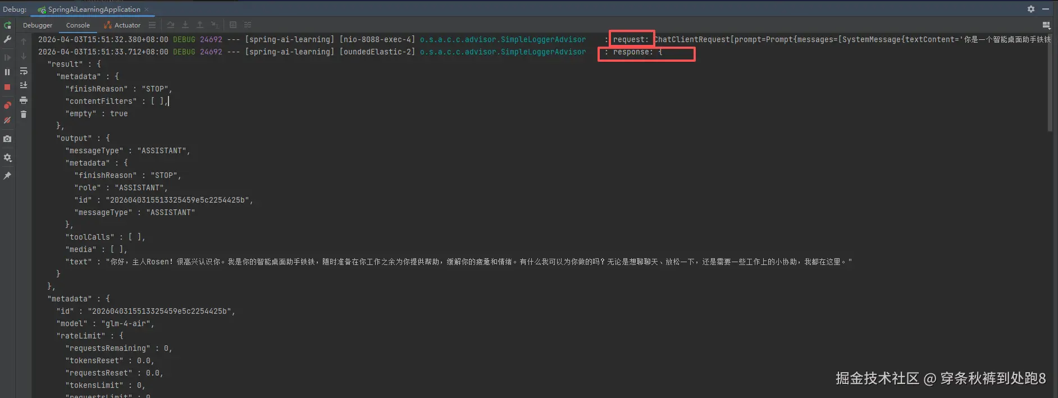Toggle scroll to end of console
The image size is (1058, 398).
24,85
